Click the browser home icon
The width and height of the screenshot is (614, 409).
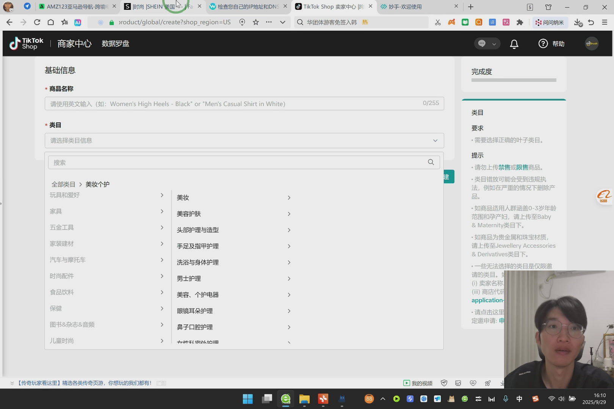tap(50, 22)
